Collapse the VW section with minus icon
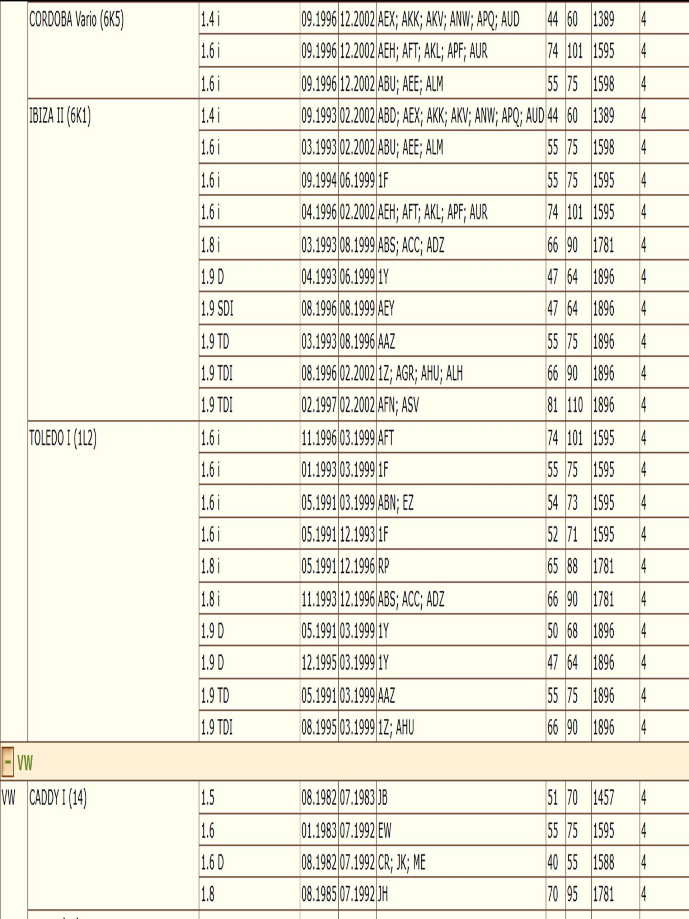The width and height of the screenshot is (689, 919). click(x=8, y=762)
